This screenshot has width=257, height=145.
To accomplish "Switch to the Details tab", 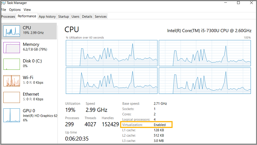I will click(87, 16).
